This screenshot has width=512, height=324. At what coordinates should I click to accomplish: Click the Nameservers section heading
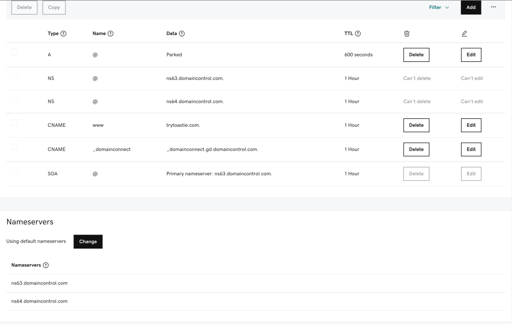29,222
